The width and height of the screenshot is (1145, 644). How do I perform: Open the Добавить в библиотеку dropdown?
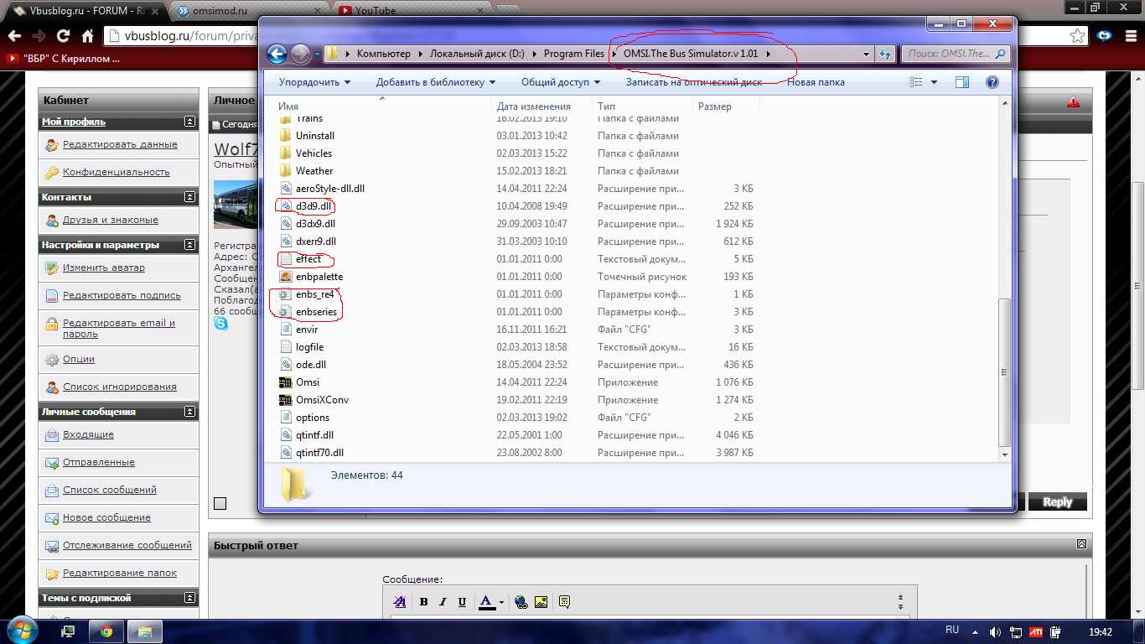coord(436,82)
